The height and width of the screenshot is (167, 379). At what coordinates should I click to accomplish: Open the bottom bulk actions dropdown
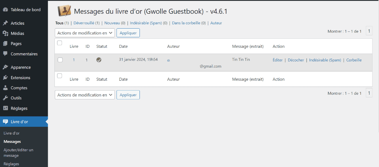point(85,95)
